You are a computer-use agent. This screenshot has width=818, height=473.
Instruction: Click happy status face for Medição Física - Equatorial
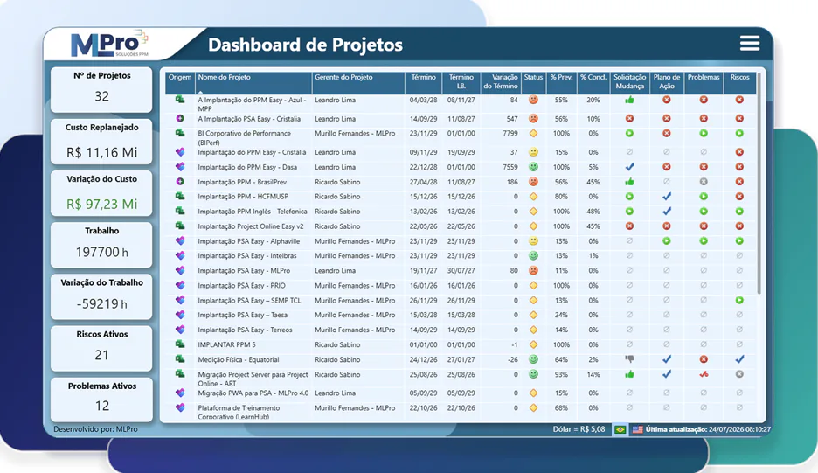[x=533, y=359]
